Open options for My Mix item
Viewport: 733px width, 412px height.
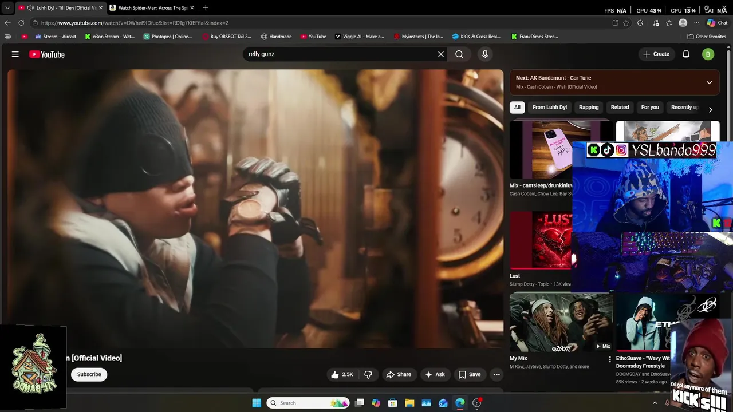pyautogui.click(x=609, y=359)
